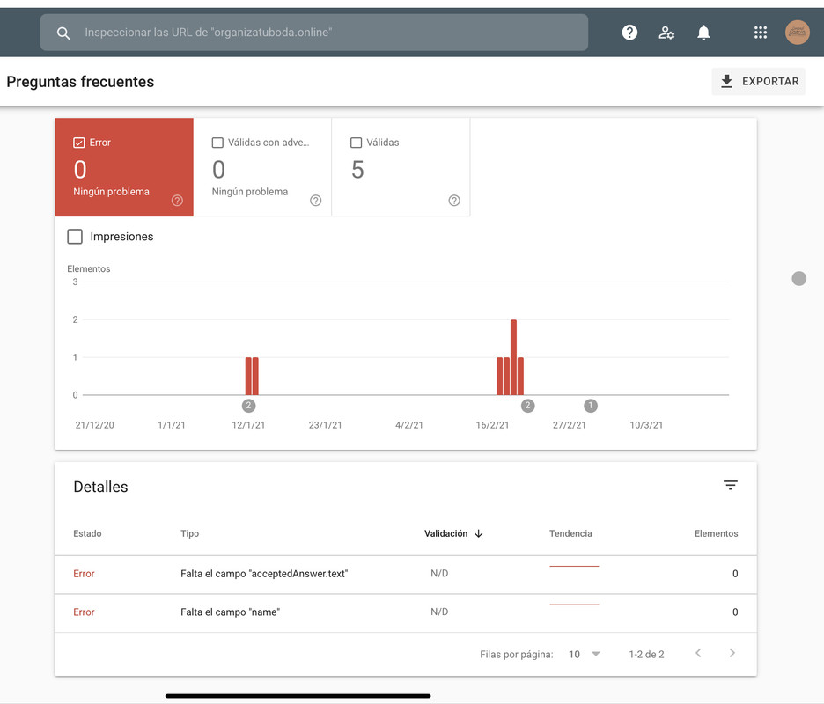Click trend line of "name" row
The image size is (824, 704).
(x=574, y=605)
